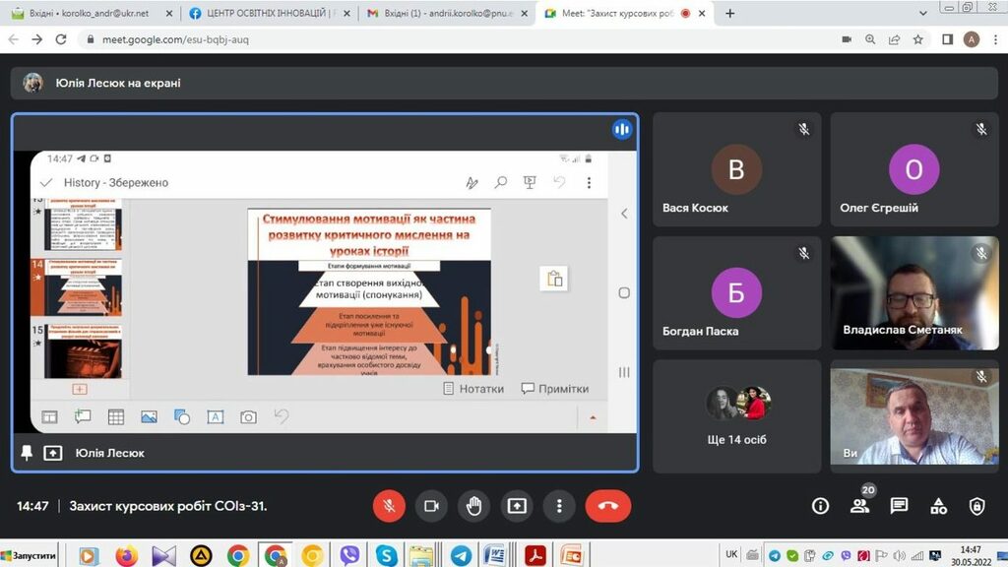Click the Ще 14 осіб participants tile
The image size is (1008, 567).
pyautogui.click(x=736, y=415)
